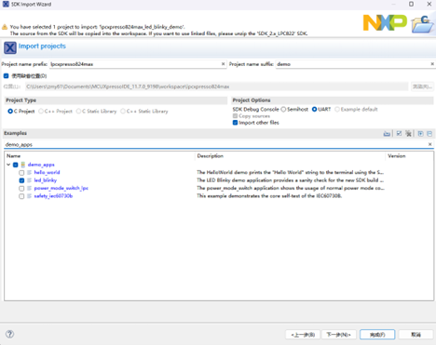Click the C folder wizard icon
Viewport: 436px width, 345px height.
click(422, 24)
